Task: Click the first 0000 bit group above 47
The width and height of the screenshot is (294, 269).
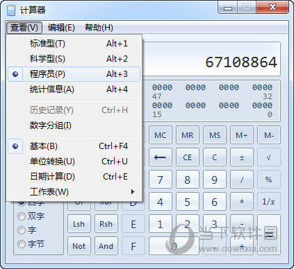Action: coord(162,87)
